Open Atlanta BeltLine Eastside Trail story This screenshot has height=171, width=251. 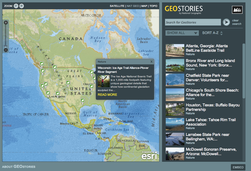pyautogui.click(x=207, y=48)
